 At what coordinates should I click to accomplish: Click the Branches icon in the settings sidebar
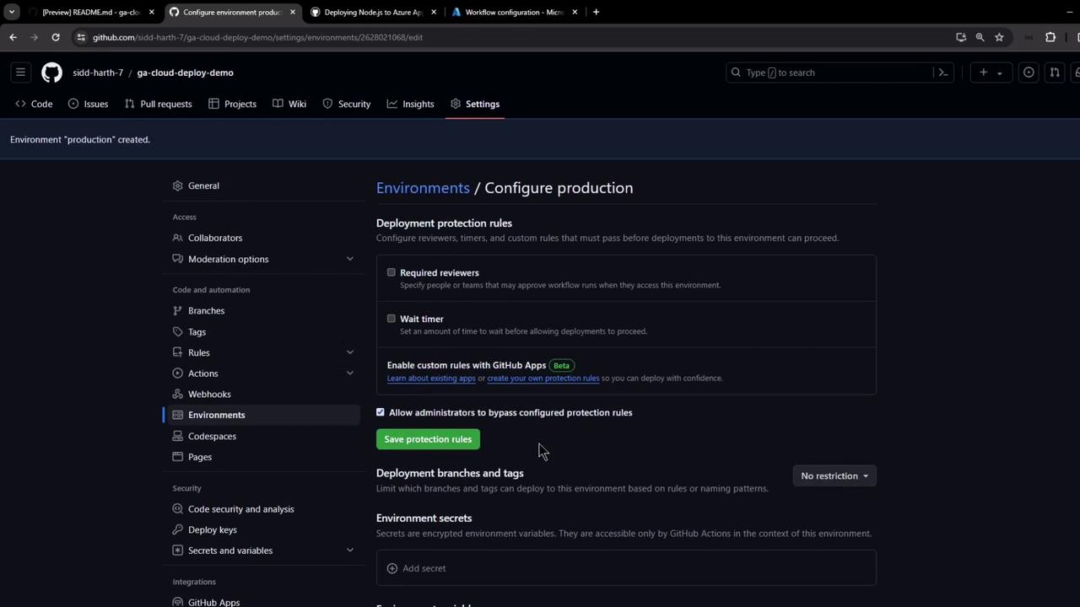click(x=177, y=310)
